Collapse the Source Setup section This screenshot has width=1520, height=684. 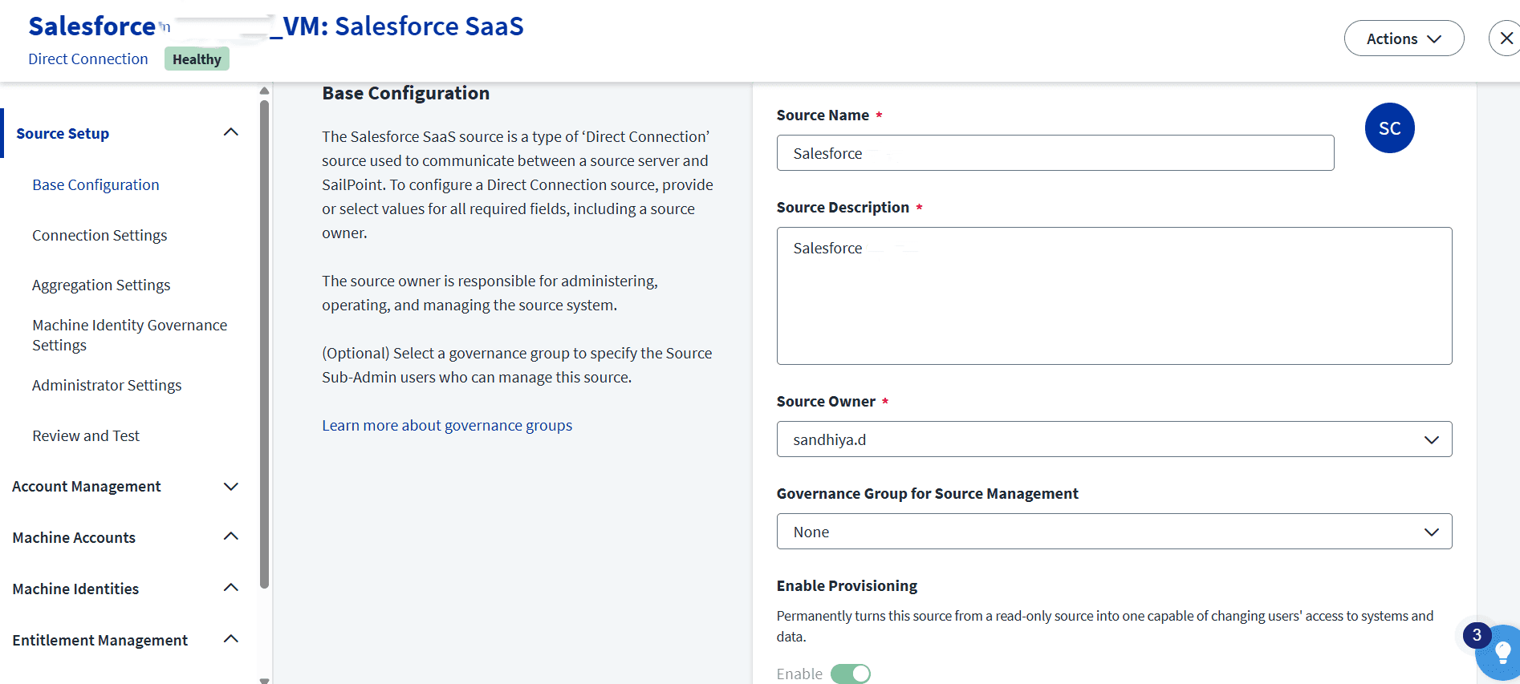pos(231,132)
